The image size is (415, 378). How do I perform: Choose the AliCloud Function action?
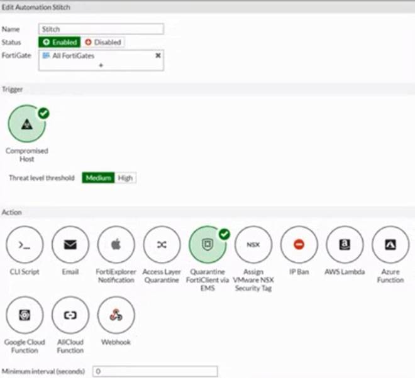[70, 315]
